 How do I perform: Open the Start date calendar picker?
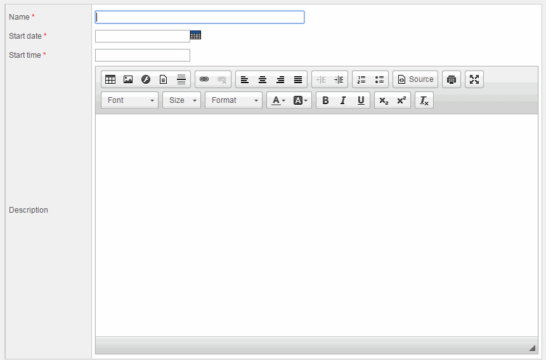point(195,36)
